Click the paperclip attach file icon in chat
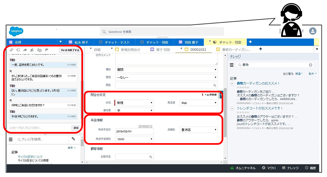Screen dimensions: 327x177 (x=11, y=50)
